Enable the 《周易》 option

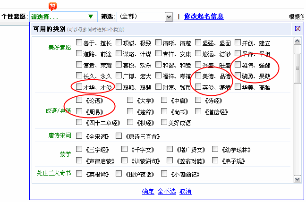tap(79, 111)
